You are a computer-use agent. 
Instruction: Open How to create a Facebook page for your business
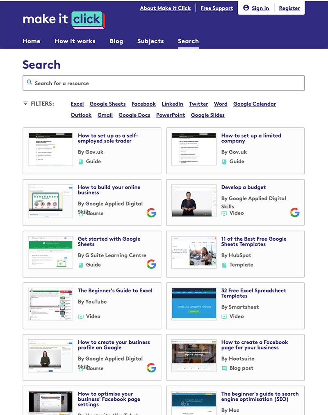pyautogui.click(x=255, y=345)
